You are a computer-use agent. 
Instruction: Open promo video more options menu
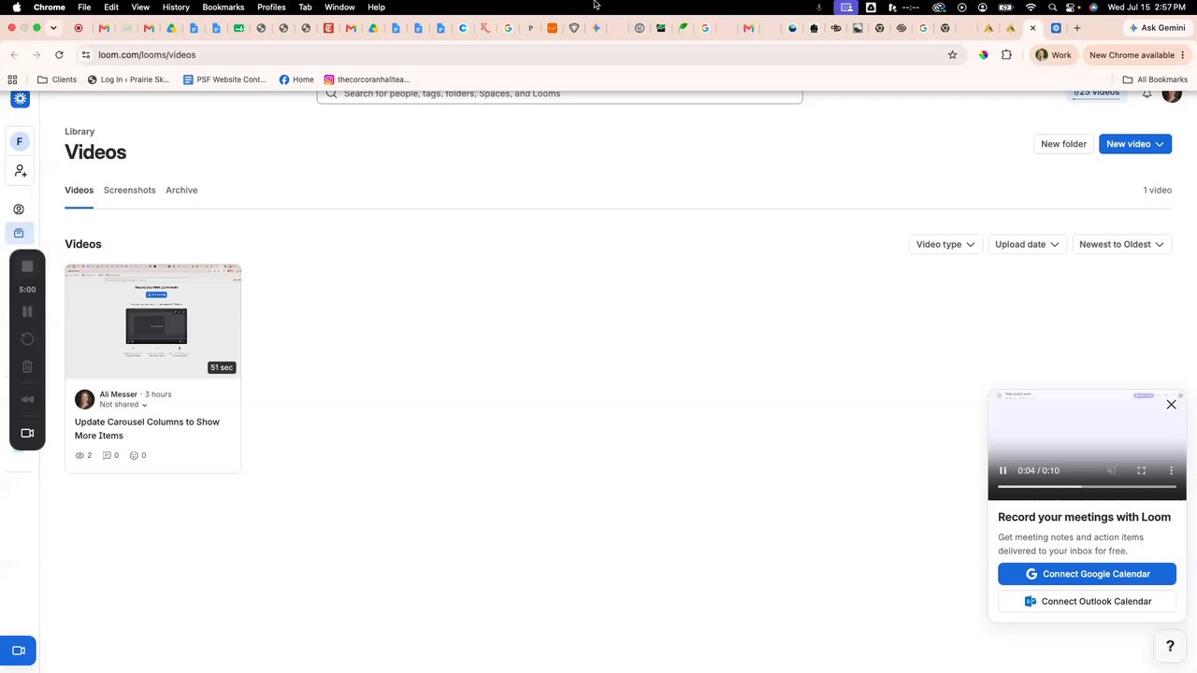[1171, 471]
